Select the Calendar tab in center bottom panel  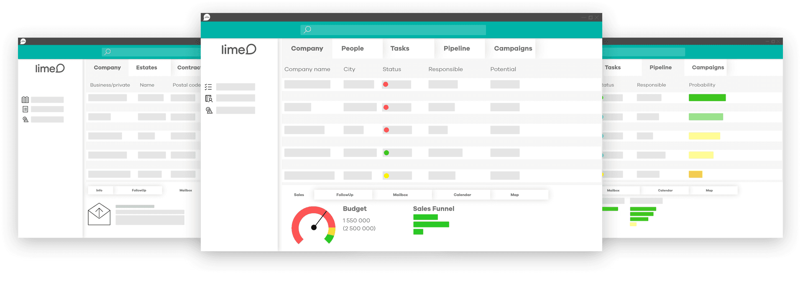click(x=462, y=195)
